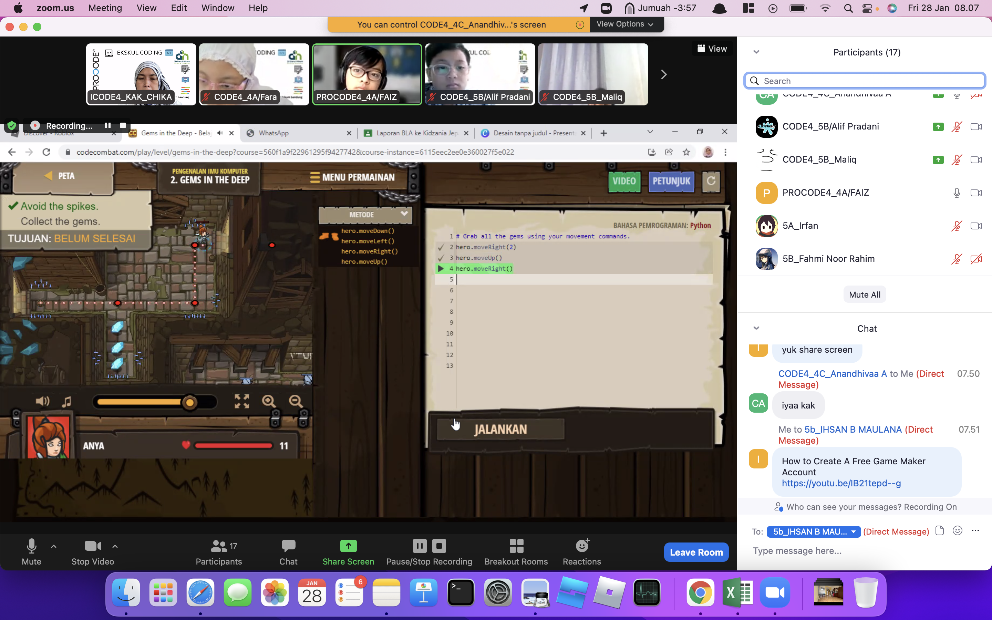Click Mute All participants button

tap(864, 294)
